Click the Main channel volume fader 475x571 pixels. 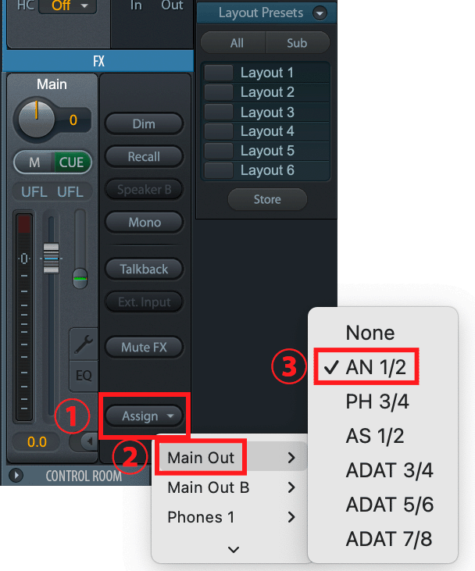[52, 258]
